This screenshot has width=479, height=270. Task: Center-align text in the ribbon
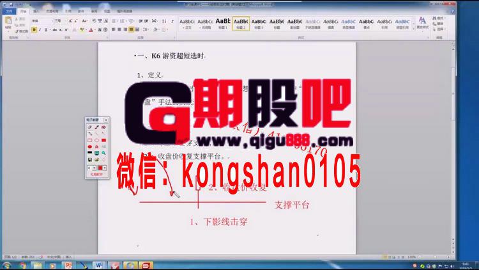click(x=119, y=29)
